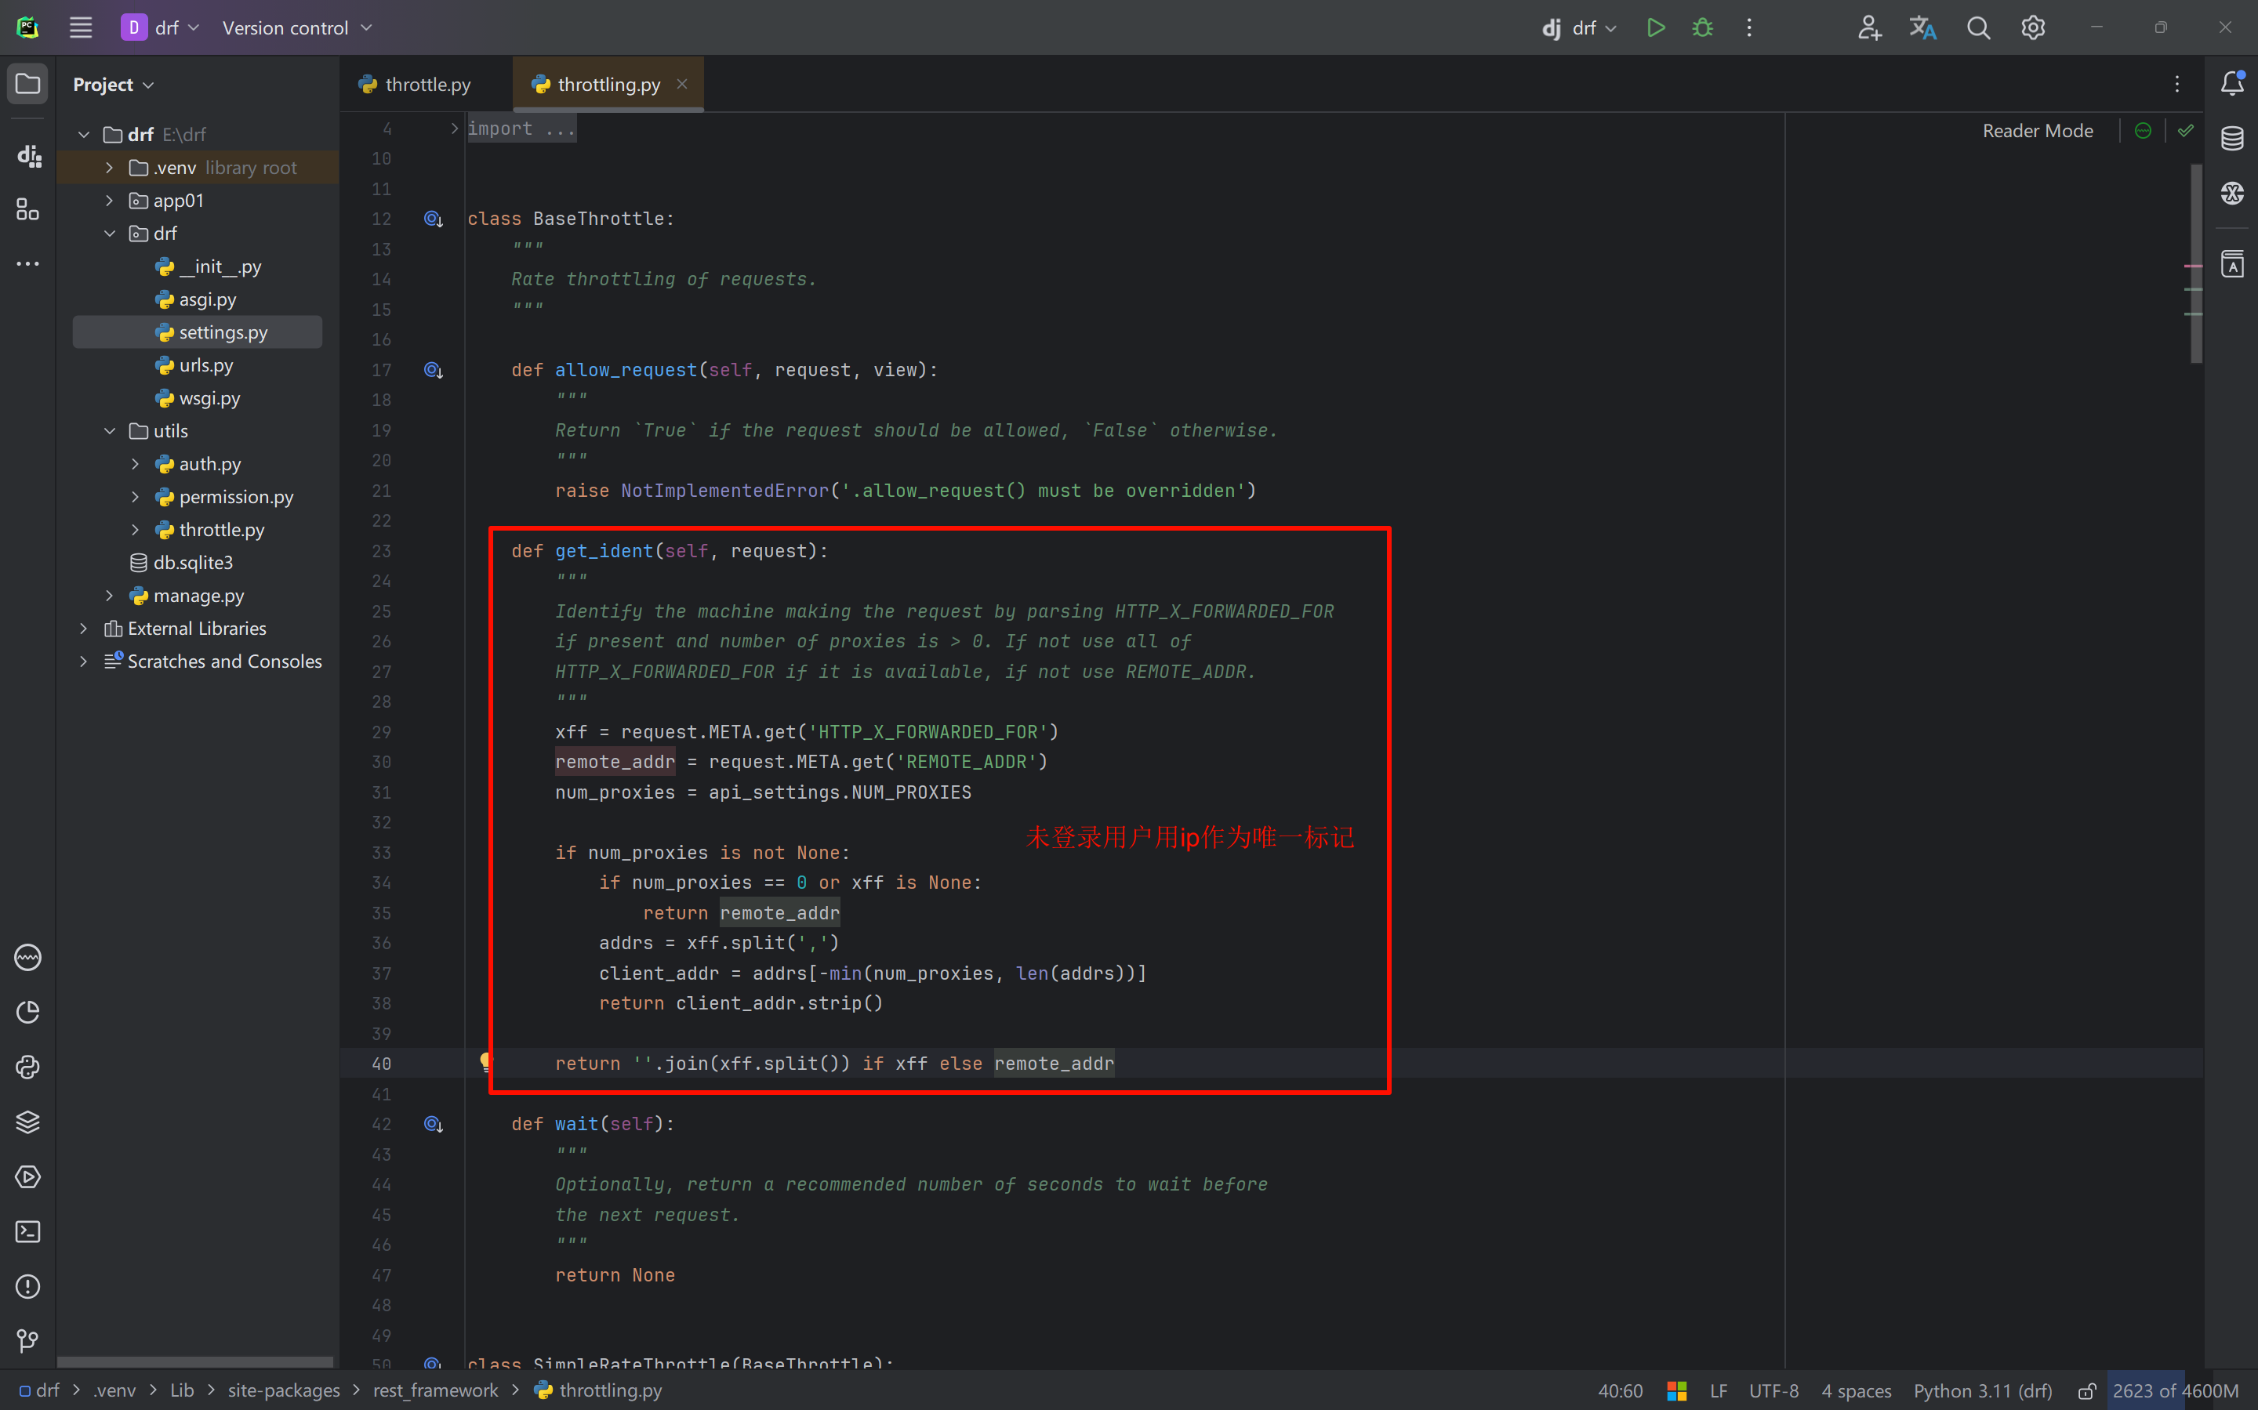Run the drf configuration with Run icon
The height and width of the screenshot is (1410, 2258).
tap(1656, 28)
